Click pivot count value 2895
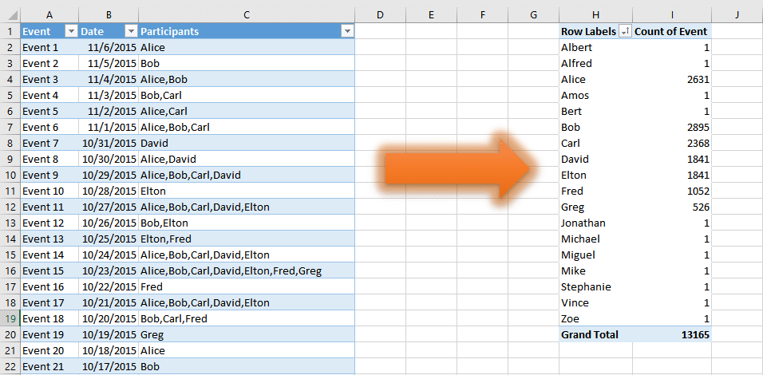This screenshot has height=375, width=763. (672, 128)
